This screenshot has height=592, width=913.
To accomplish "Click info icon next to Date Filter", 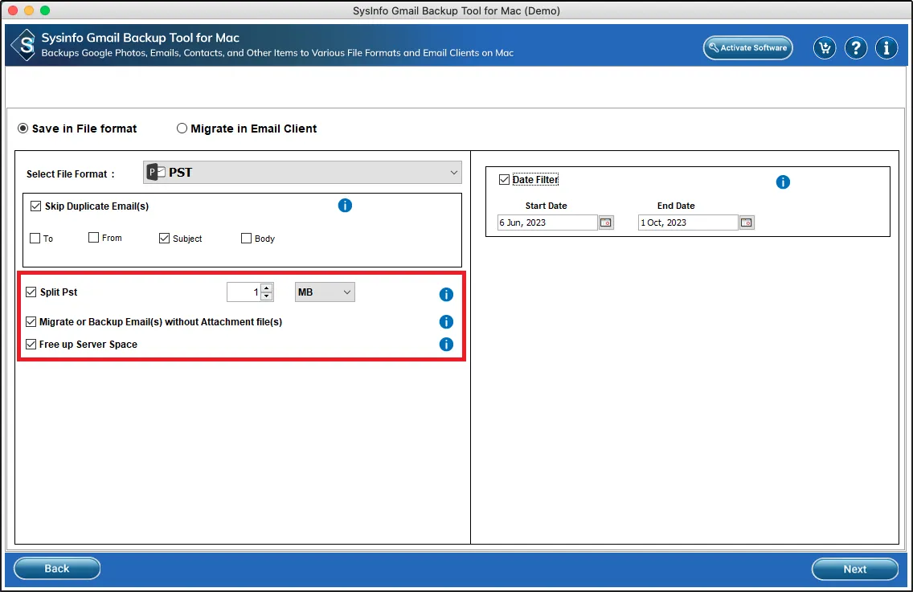I will (x=783, y=182).
